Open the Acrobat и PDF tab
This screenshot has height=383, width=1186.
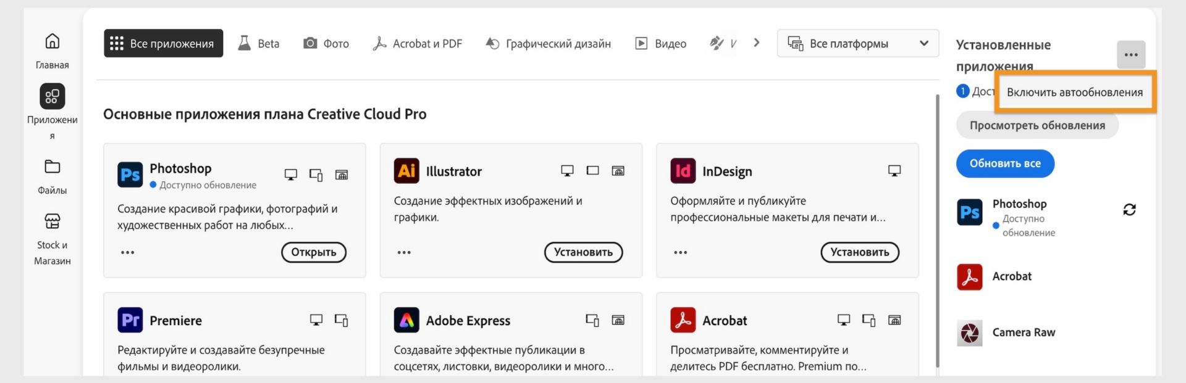click(x=418, y=43)
